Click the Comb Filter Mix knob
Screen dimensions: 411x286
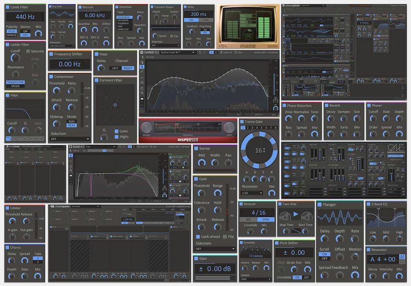[x=38, y=33]
